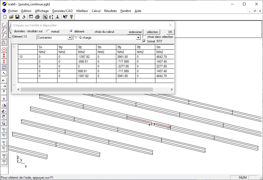Click the undo arrow toolbar icon
263x180 pixels.
[24, 17]
